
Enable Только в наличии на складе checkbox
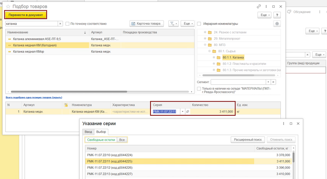[x=199, y=88]
